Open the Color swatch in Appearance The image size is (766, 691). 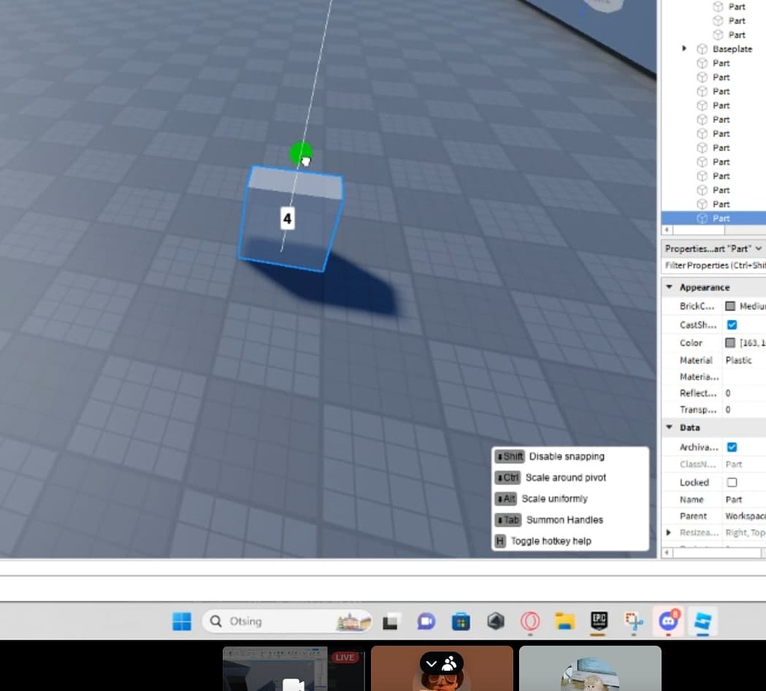click(x=732, y=343)
